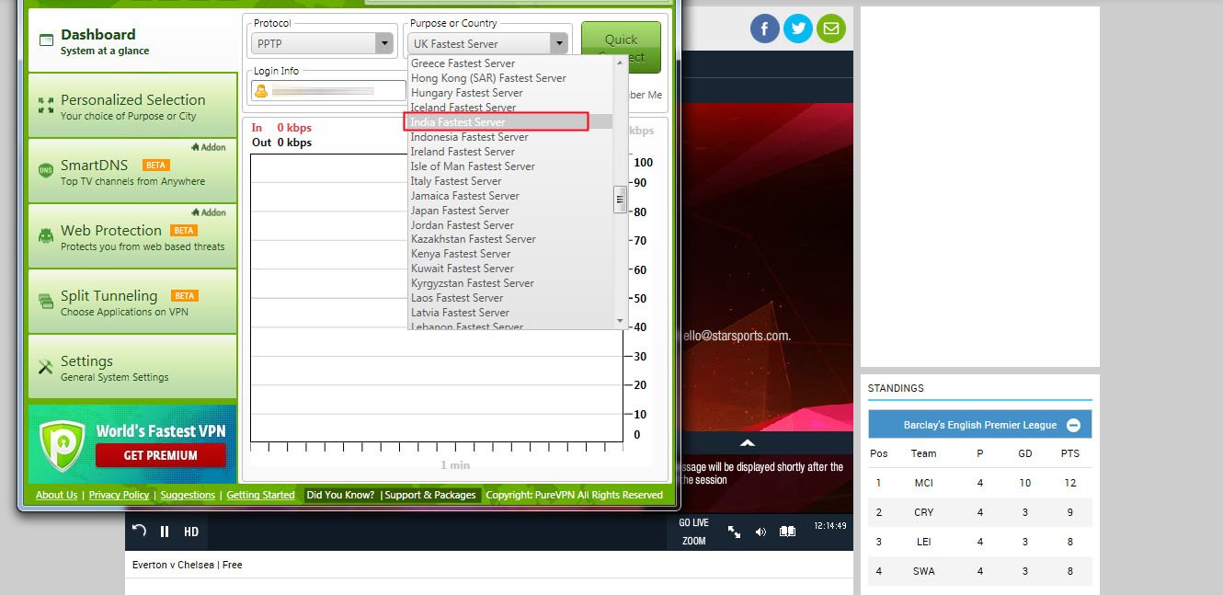This screenshot has height=595, width=1223.
Task: Select Kenya Fastest Server
Action: click(x=510, y=254)
